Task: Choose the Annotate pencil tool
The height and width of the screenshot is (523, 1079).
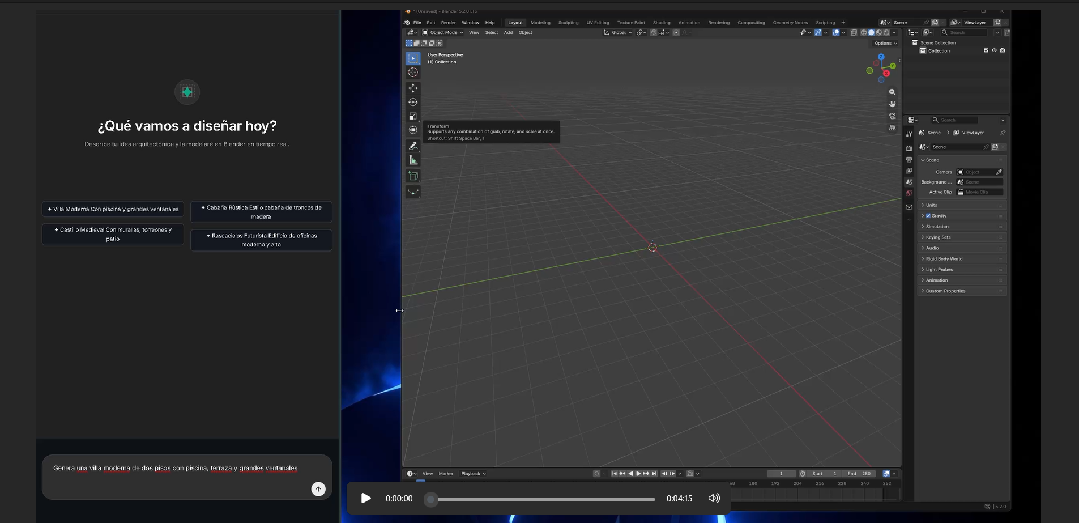Action: pos(413,146)
